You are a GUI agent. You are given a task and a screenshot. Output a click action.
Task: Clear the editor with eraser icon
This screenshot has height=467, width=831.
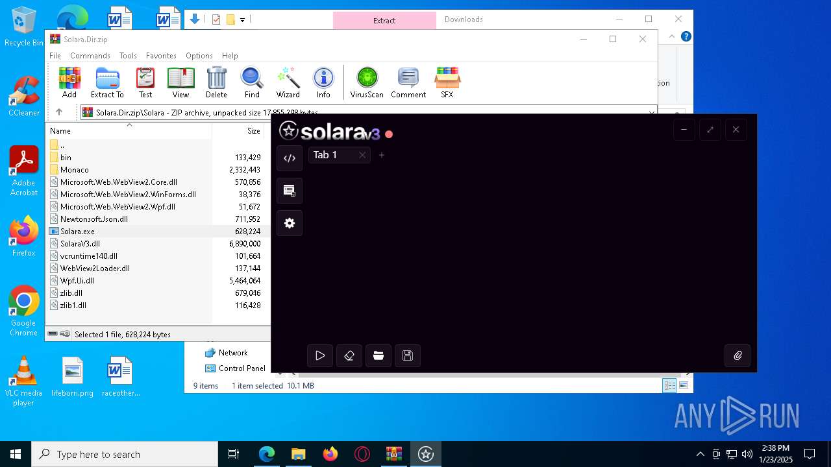tap(349, 355)
